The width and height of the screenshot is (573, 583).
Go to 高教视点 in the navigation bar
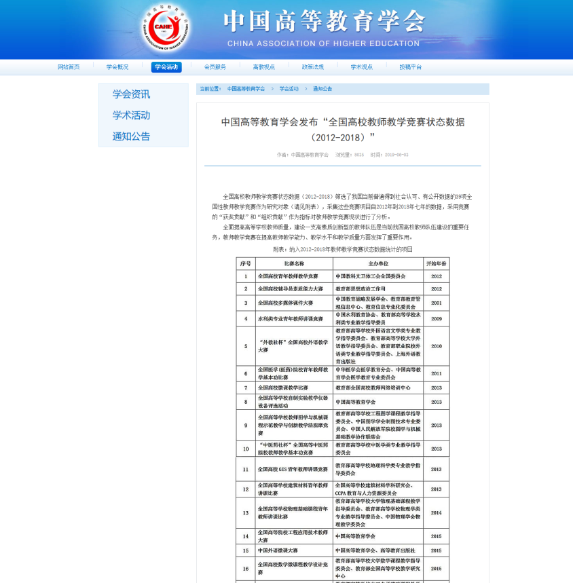point(264,67)
